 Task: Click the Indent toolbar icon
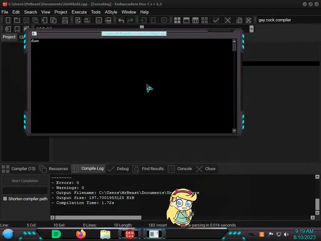click(x=144, y=20)
